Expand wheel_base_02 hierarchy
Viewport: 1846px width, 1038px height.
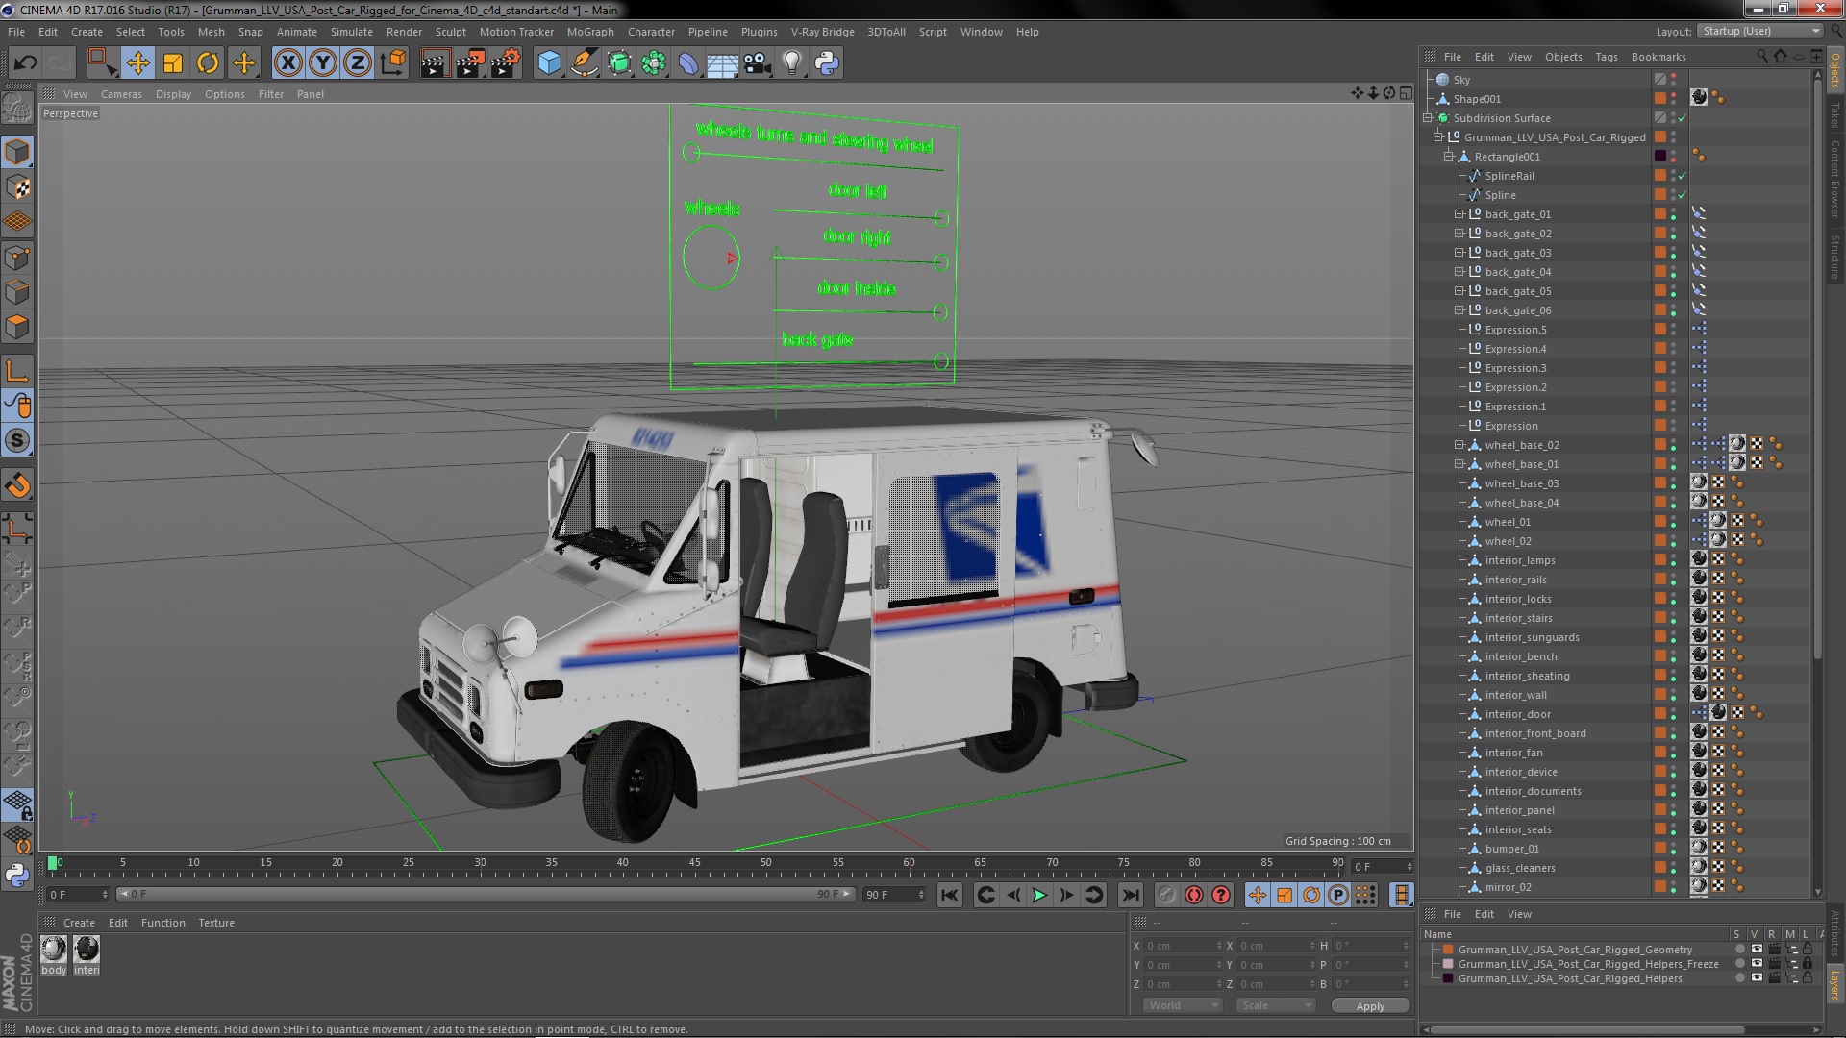pyautogui.click(x=1459, y=445)
